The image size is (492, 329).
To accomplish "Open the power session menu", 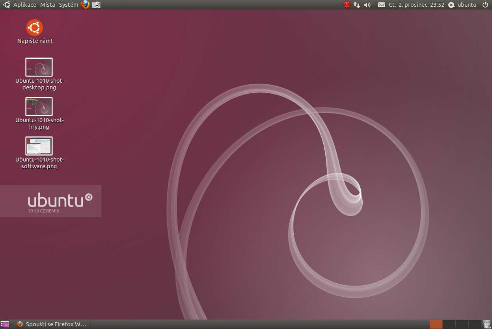I will coord(485,5).
